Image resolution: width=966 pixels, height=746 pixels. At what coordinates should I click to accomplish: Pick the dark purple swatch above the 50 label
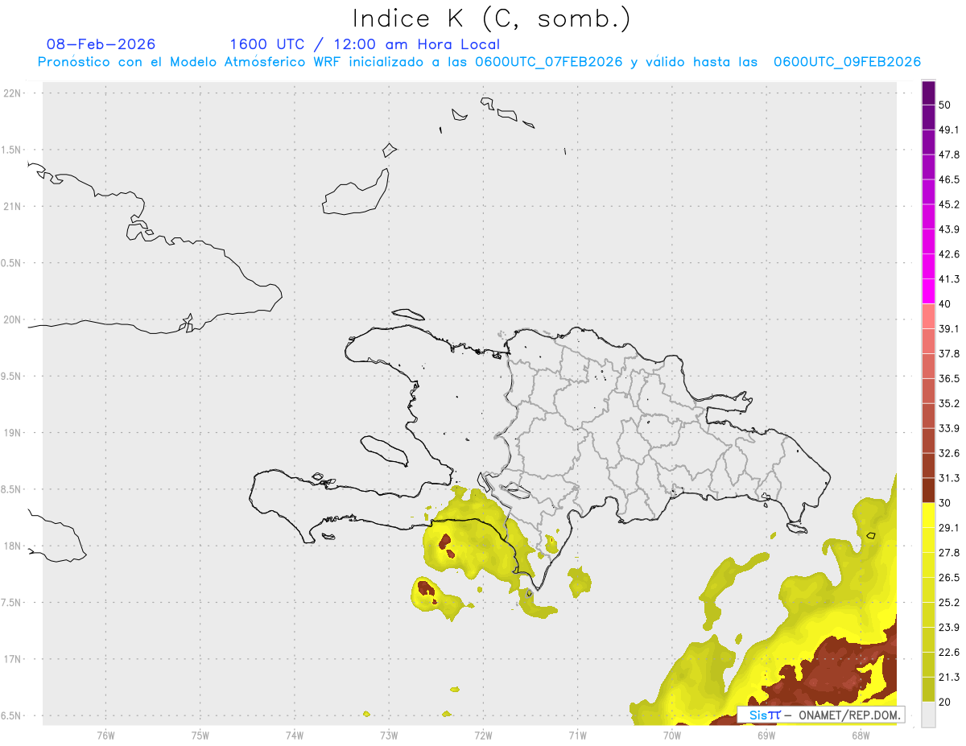(x=928, y=93)
